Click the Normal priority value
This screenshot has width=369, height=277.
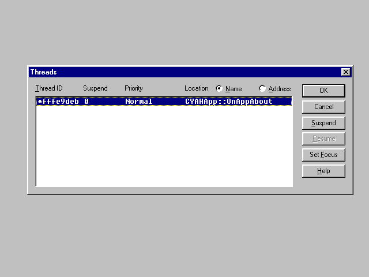click(138, 102)
